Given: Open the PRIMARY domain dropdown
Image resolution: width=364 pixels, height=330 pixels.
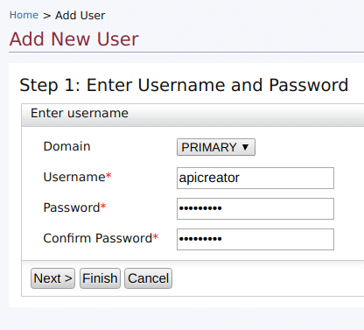Looking at the screenshot, I should tap(216, 147).
